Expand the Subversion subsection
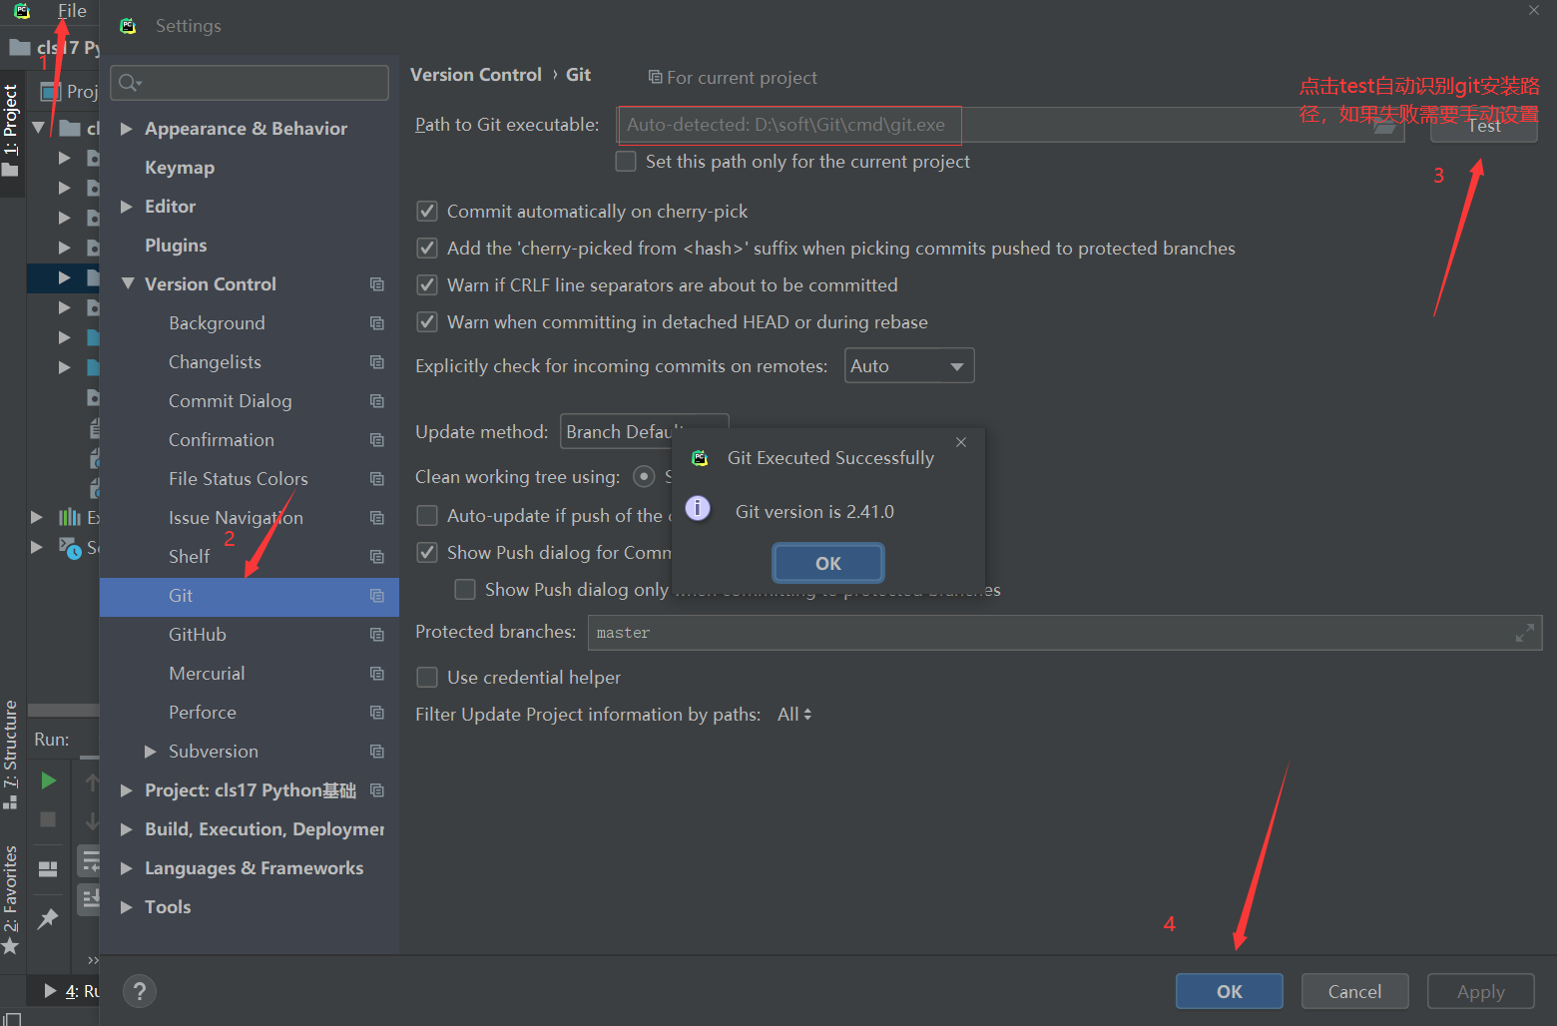The width and height of the screenshot is (1557, 1026). tap(151, 752)
